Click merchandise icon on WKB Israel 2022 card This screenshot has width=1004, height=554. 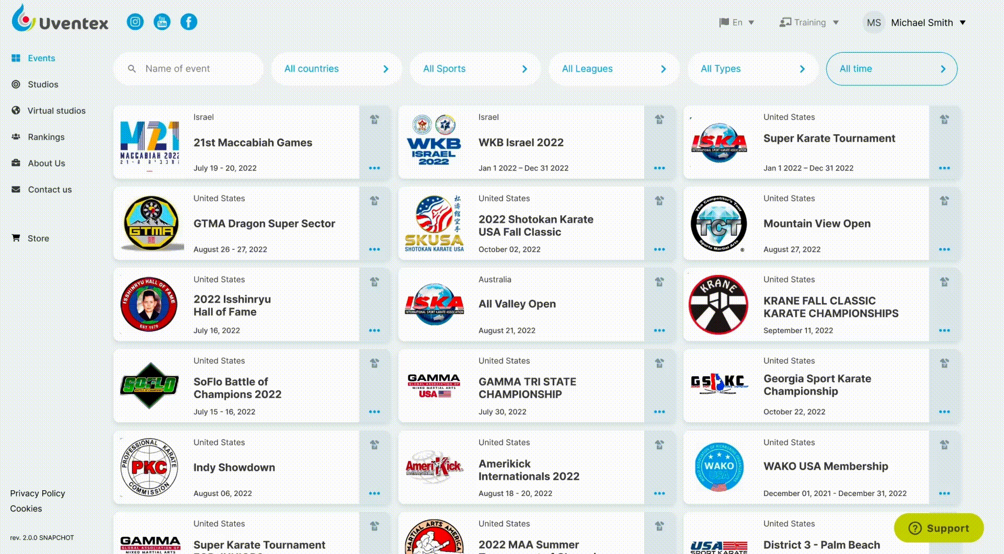pos(659,119)
